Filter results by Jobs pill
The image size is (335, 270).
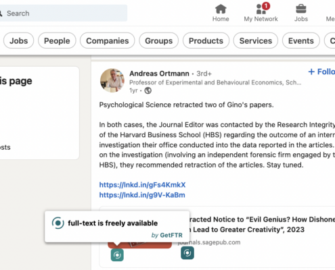click(18, 40)
